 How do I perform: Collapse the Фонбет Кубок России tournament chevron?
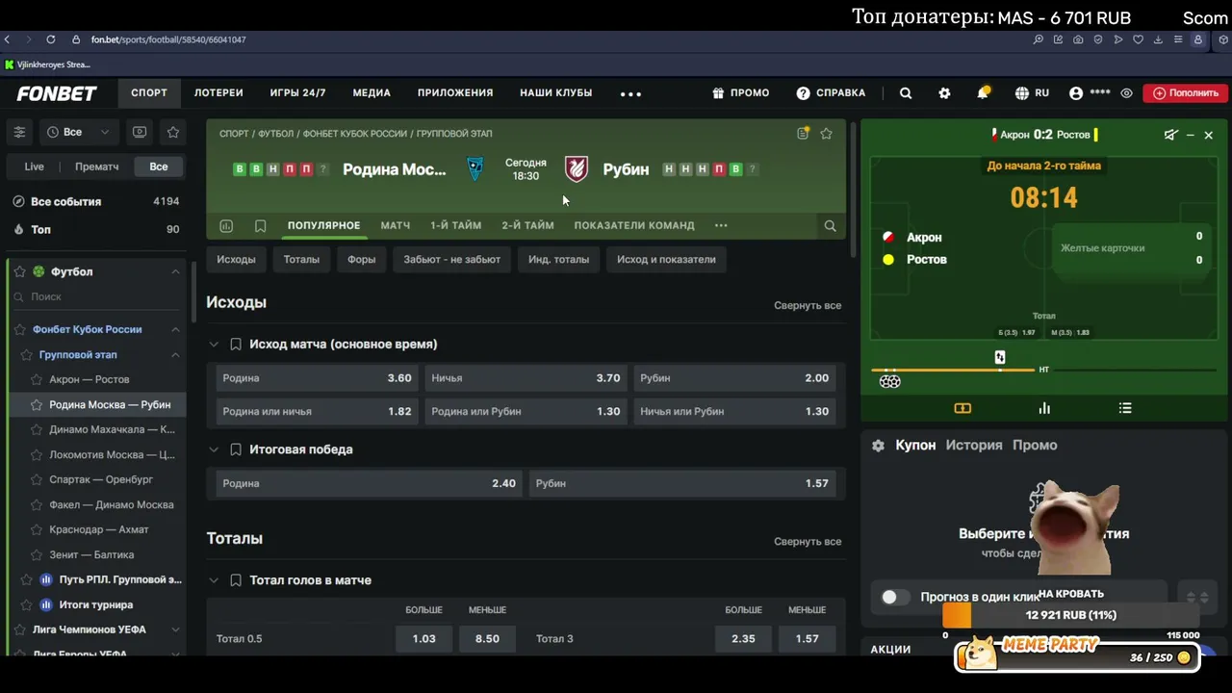point(175,329)
